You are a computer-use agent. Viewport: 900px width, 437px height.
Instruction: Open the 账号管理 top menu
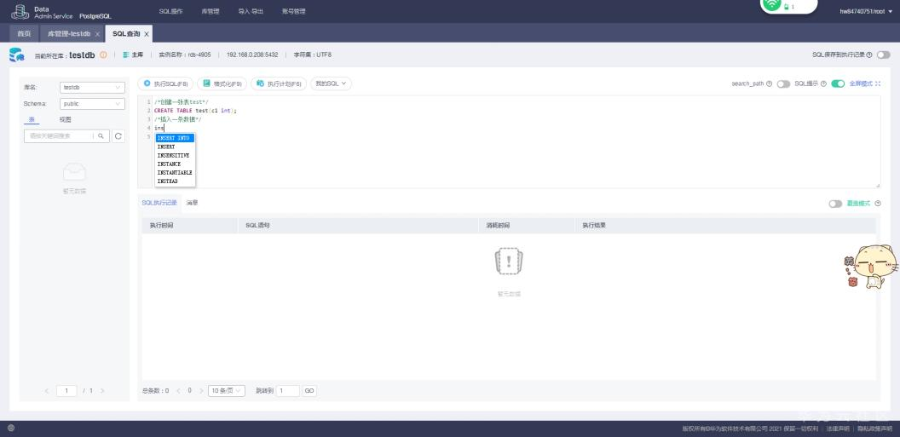293,11
